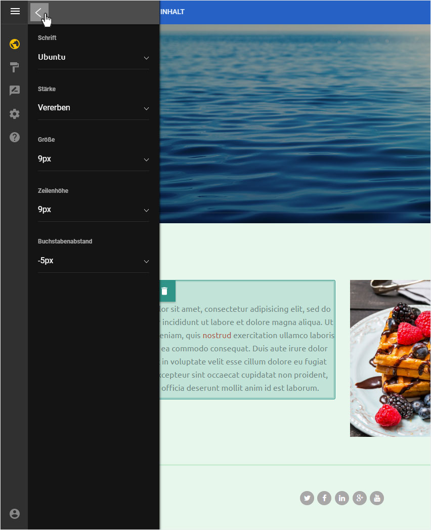The height and width of the screenshot is (530, 431).
Task: Open the YouTube social icon
Action: tap(377, 498)
